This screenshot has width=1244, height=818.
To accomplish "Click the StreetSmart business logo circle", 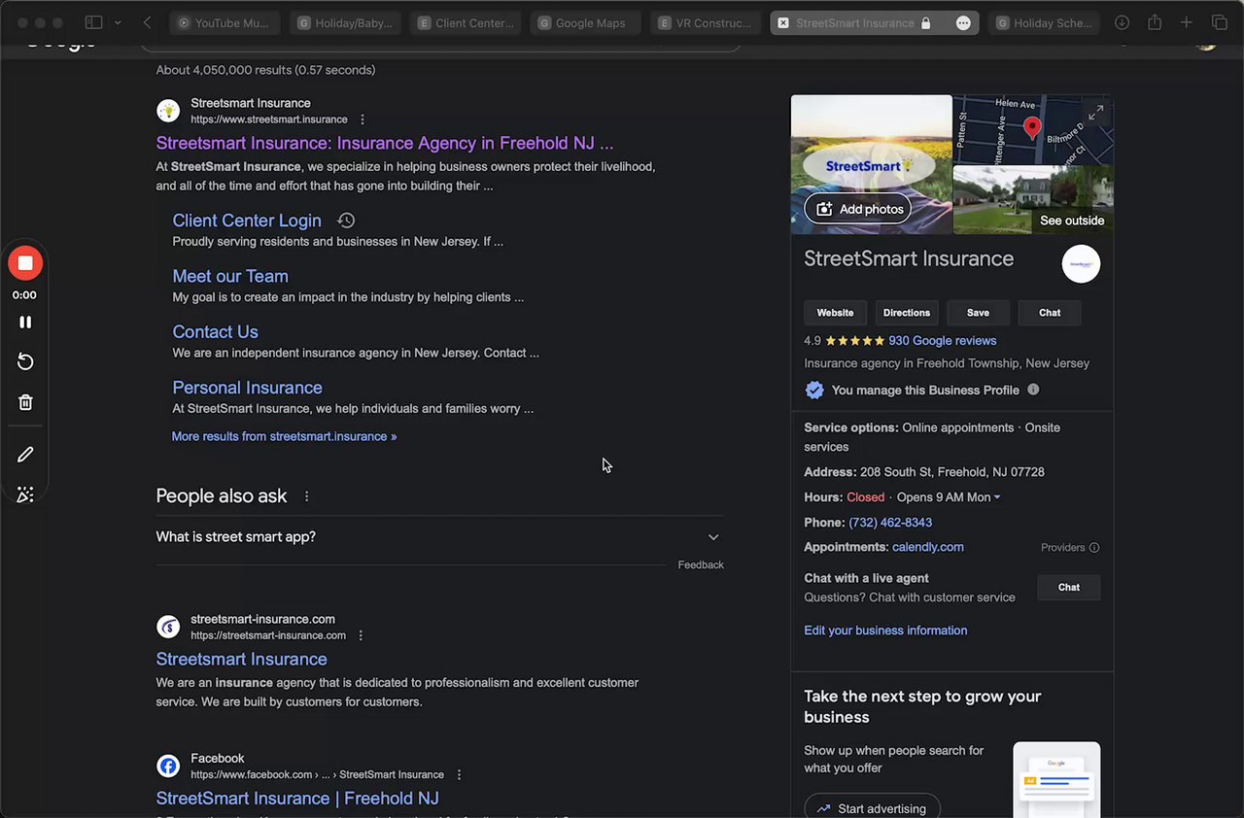I will point(1081,264).
